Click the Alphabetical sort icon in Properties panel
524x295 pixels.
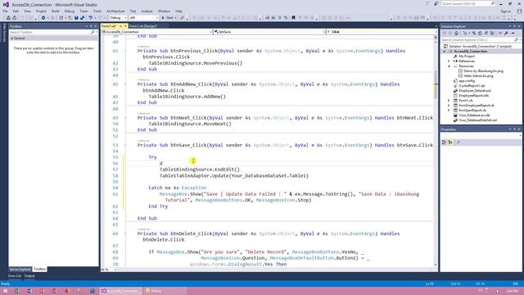tap(450, 143)
